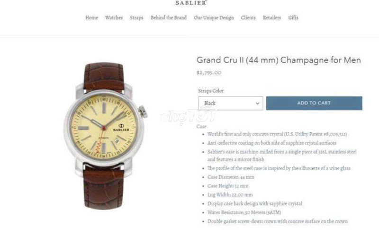Open the Home menu link

tap(91, 18)
